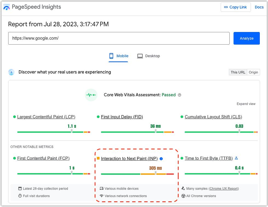Click the FCP distribution bar
268x207 pixels.
[54, 174]
